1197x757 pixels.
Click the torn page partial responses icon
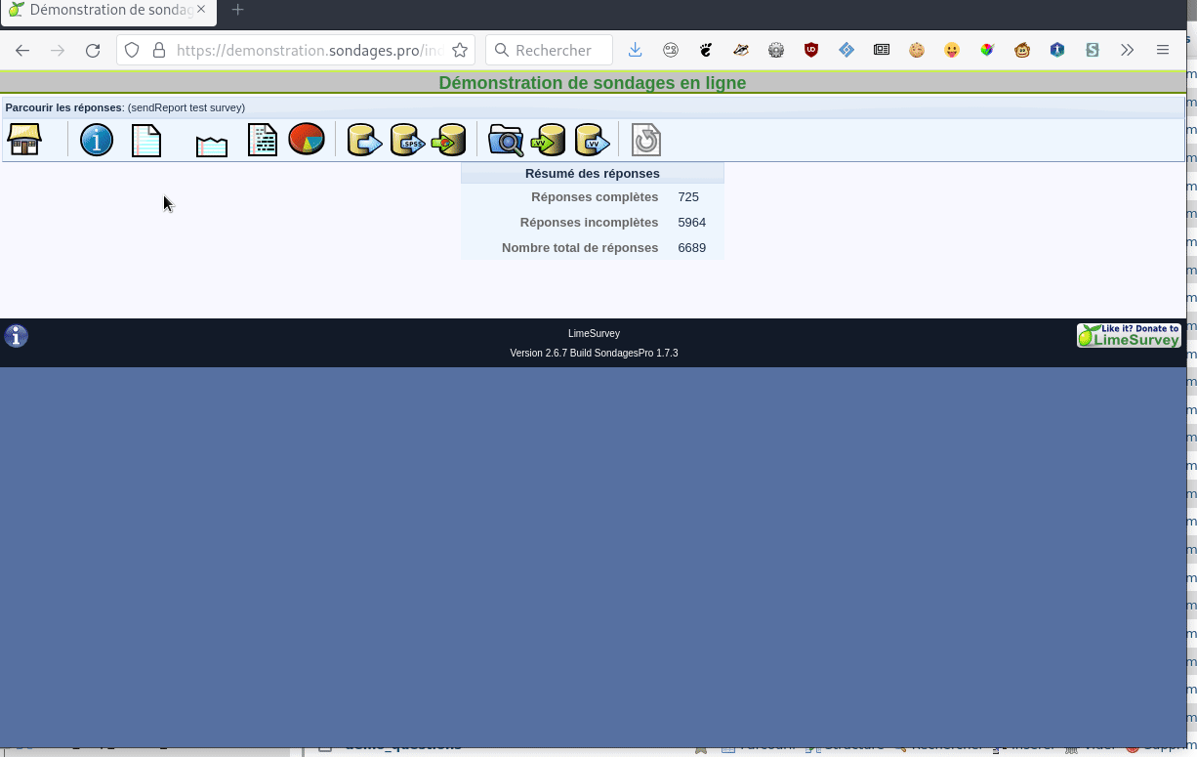tap(212, 146)
